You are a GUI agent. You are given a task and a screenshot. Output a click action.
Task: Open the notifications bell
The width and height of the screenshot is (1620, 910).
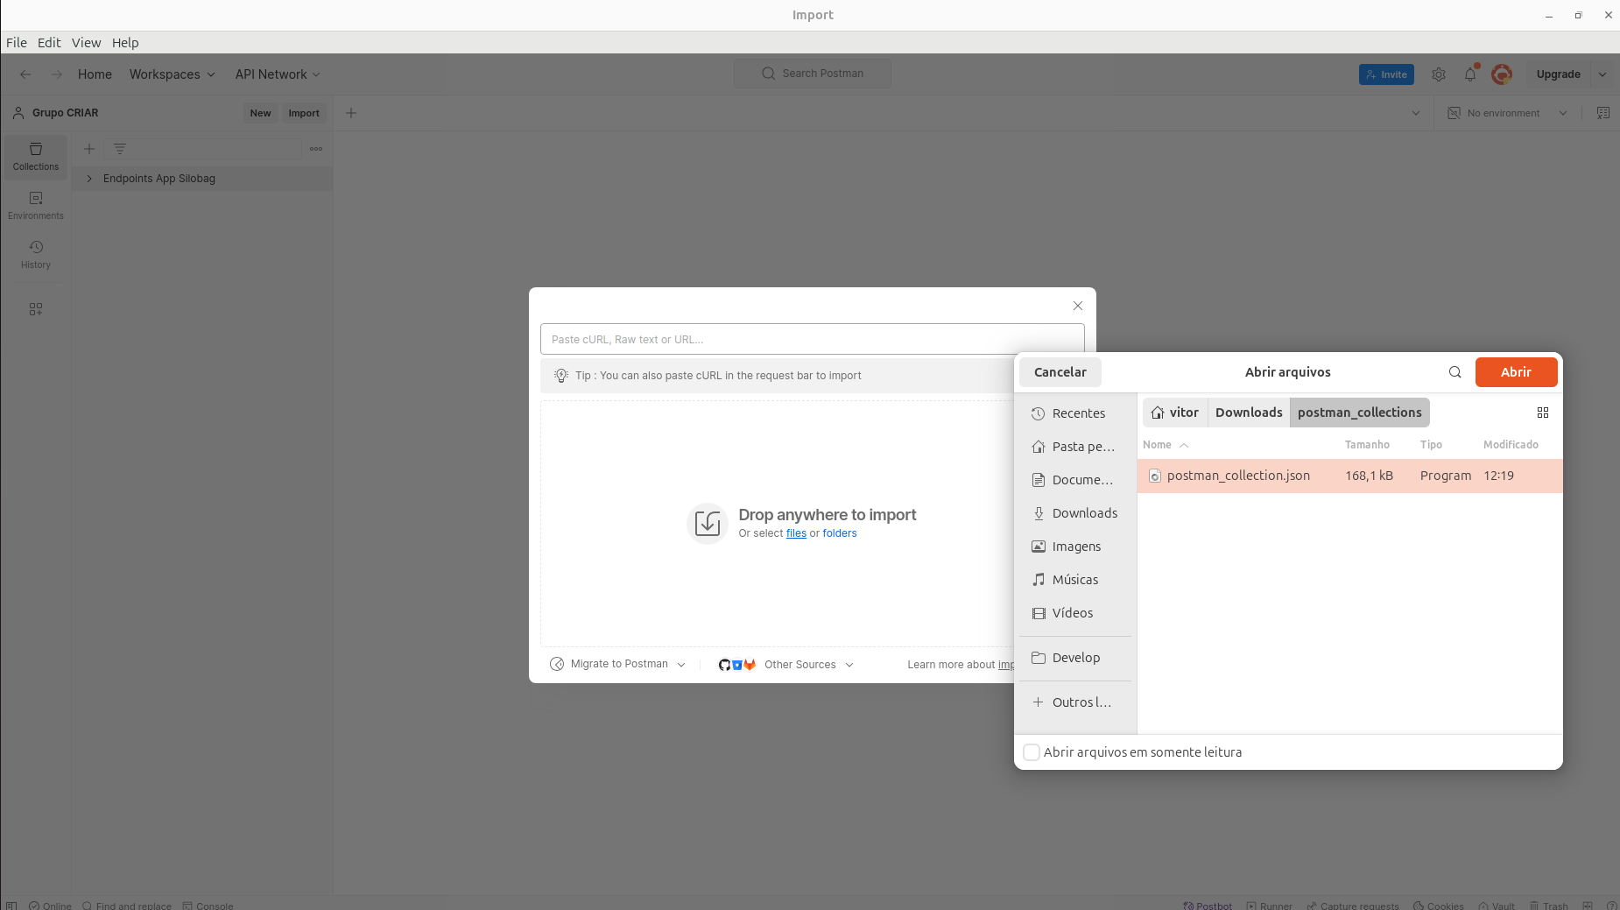point(1470,74)
